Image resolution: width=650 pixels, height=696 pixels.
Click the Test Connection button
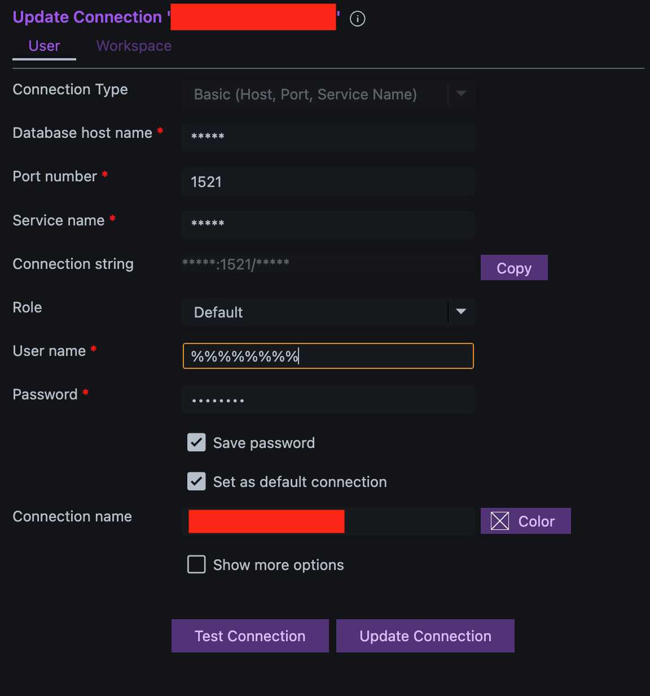pyautogui.click(x=250, y=636)
